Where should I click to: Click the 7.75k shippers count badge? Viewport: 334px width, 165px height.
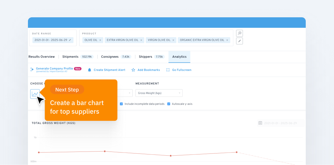point(159,57)
